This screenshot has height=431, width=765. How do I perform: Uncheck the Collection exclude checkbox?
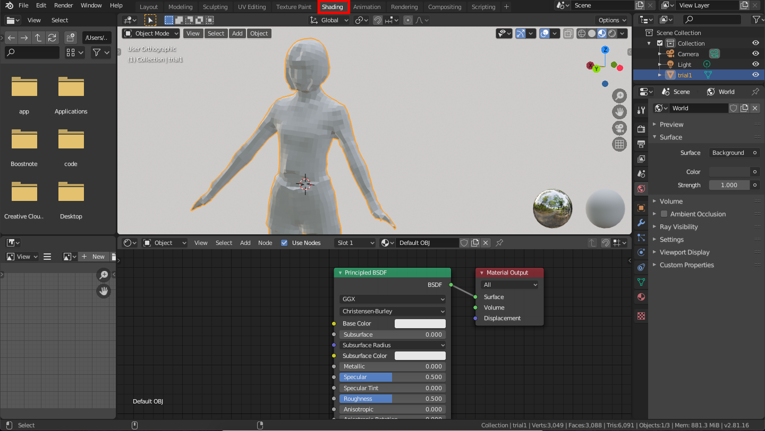[660, 43]
